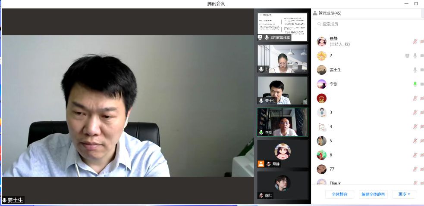Open the 更多 dropdown menu
This screenshot has width=424, height=206.
(x=404, y=194)
